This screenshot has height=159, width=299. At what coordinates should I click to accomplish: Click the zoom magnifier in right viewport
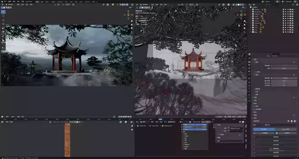(245, 21)
